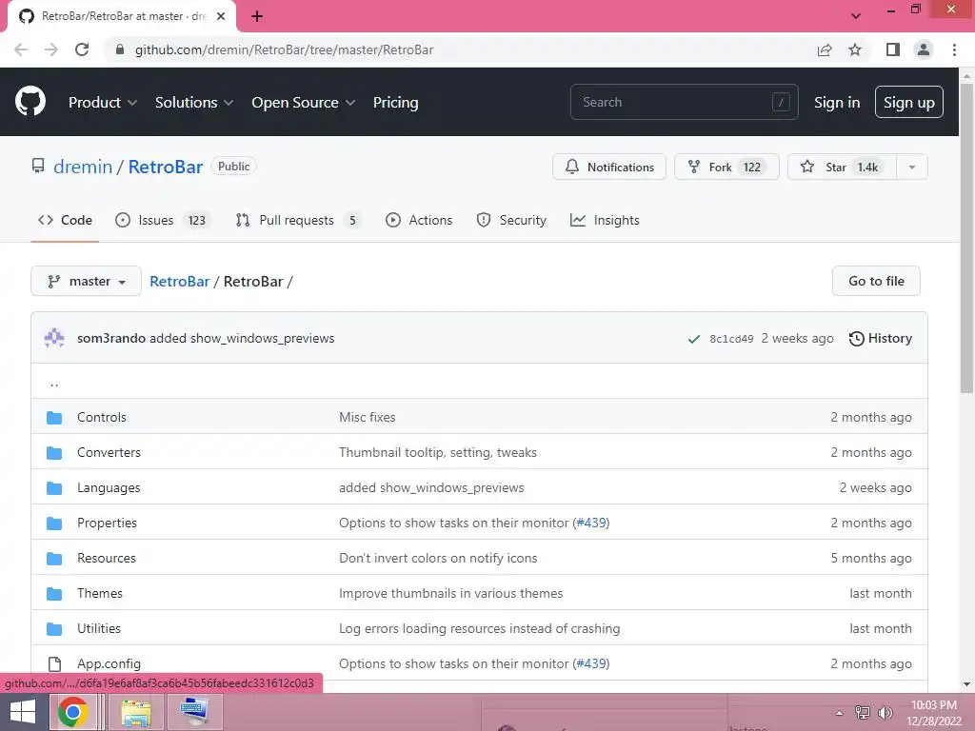
Task: Click the green commit status checkmark
Action: [694, 339]
